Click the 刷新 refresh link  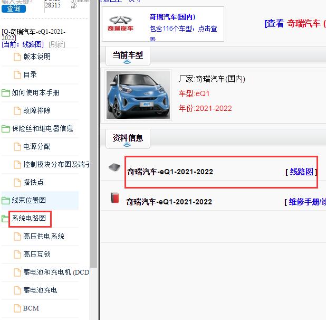pyautogui.click(x=57, y=44)
